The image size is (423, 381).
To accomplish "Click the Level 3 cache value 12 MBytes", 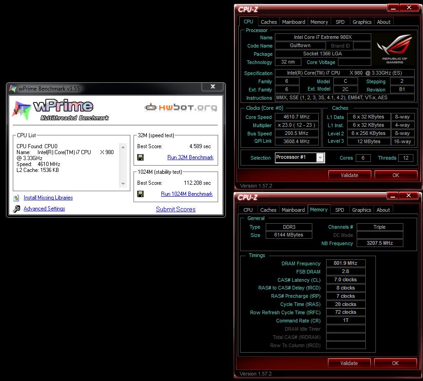I will (x=369, y=141).
